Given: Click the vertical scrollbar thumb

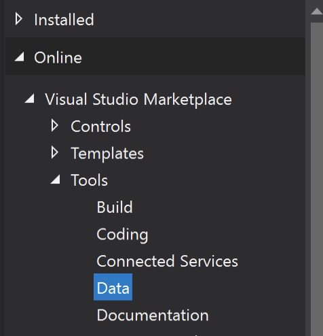Looking at the screenshot, I should pos(317,179).
